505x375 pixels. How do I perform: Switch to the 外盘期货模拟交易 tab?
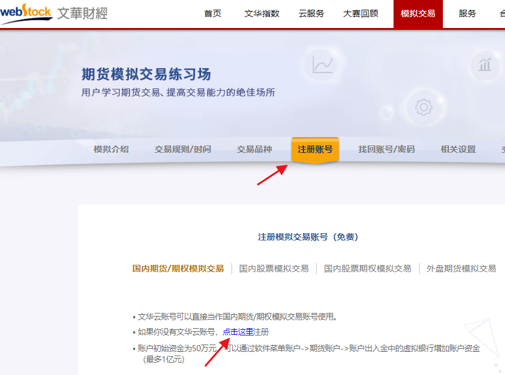pos(461,268)
